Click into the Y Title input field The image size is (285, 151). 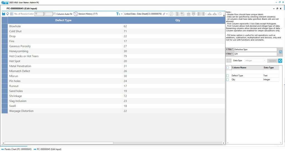(x=255, y=54)
